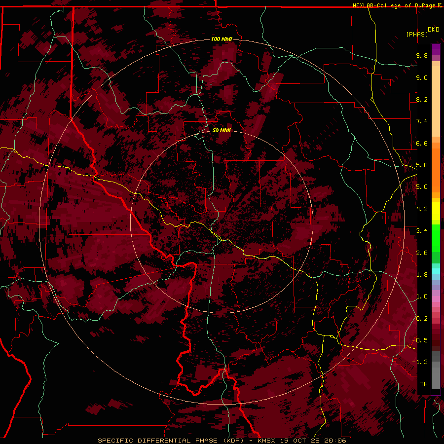
Task: Click the SPECIFIC DIFFERENTIAL PHASE (KDP) caption
Action: point(171,441)
